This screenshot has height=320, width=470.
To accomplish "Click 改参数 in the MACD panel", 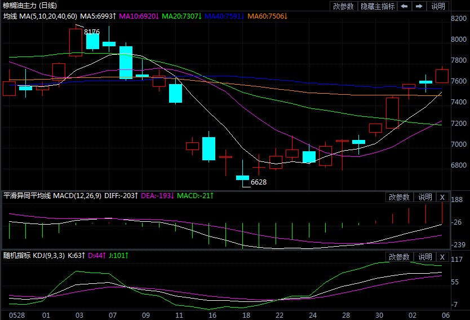I will point(399,197).
